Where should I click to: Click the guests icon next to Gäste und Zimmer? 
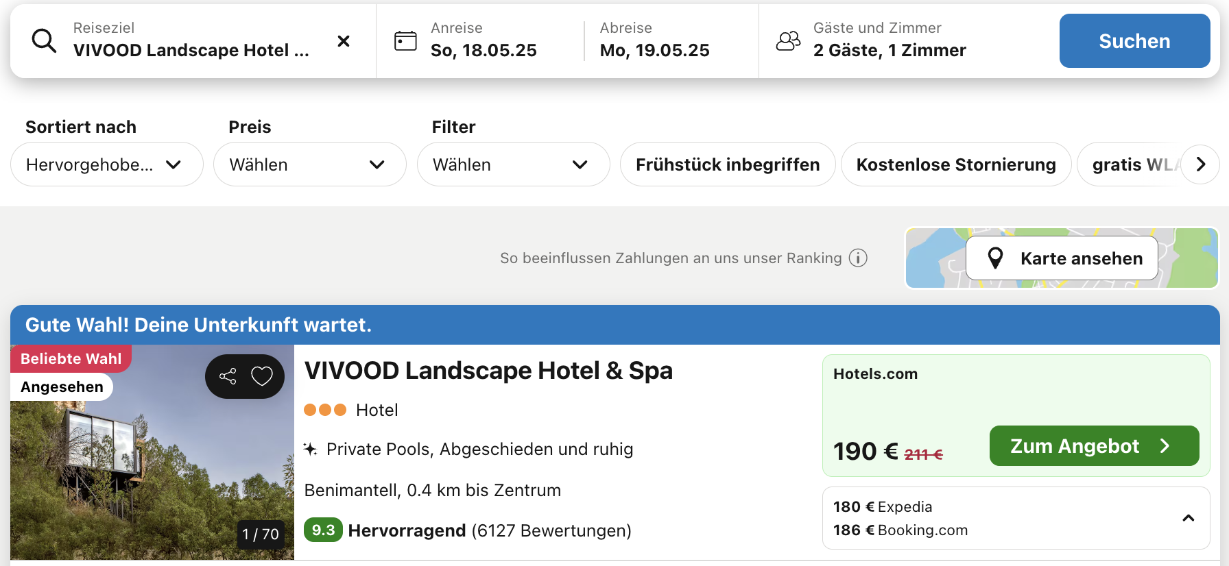[788, 41]
